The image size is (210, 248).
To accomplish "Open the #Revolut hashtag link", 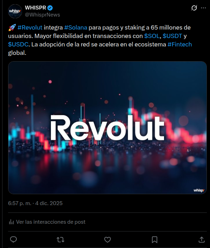I will 30,27.
